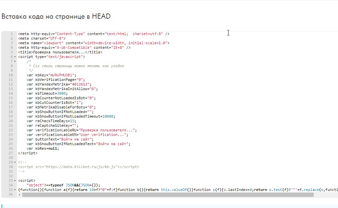The width and height of the screenshot is (338, 208).
Task: Click line number 1 in the gutter
Action: (x=12, y=34)
